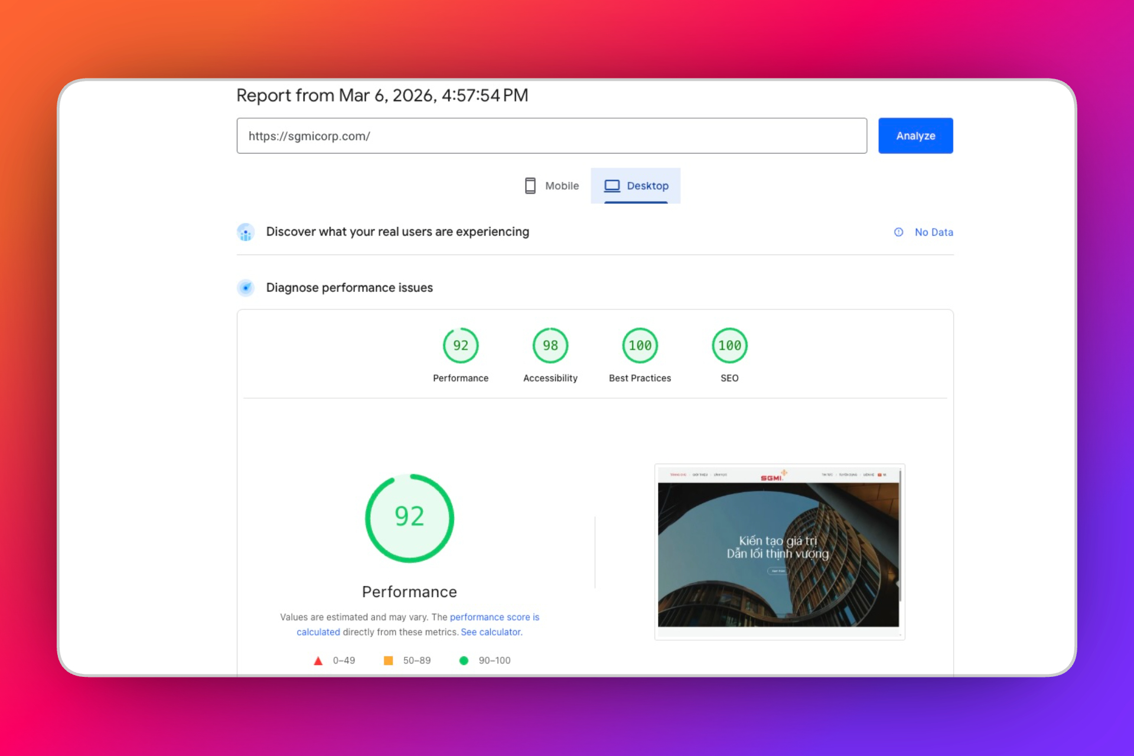Jump to Best Practices score 100 gauge
The image size is (1134, 756).
640,346
